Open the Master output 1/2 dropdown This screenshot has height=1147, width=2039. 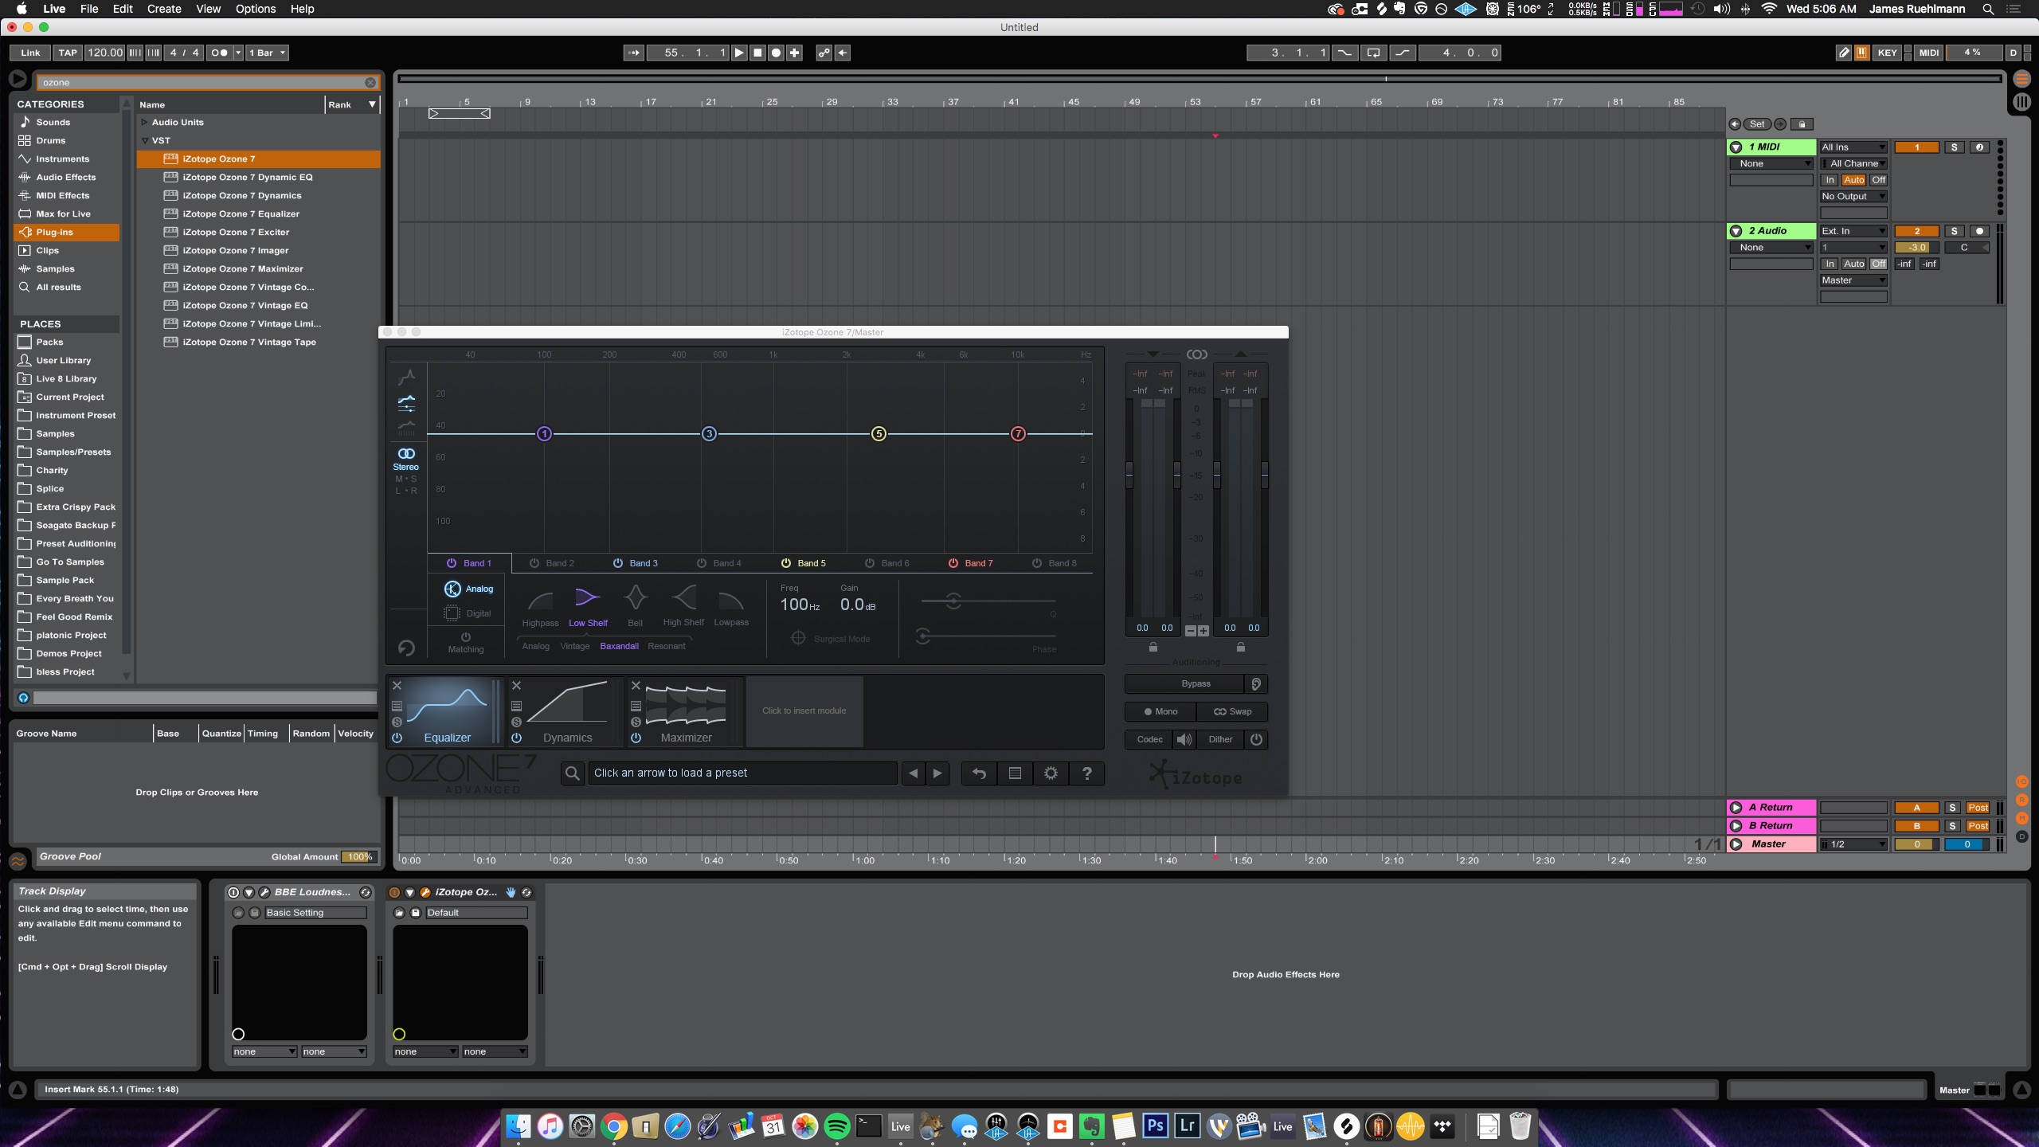pos(1853,844)
